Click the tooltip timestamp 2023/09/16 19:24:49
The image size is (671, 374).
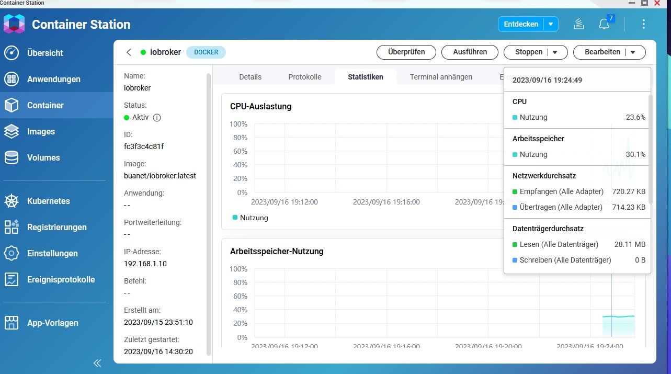(547, 81)
